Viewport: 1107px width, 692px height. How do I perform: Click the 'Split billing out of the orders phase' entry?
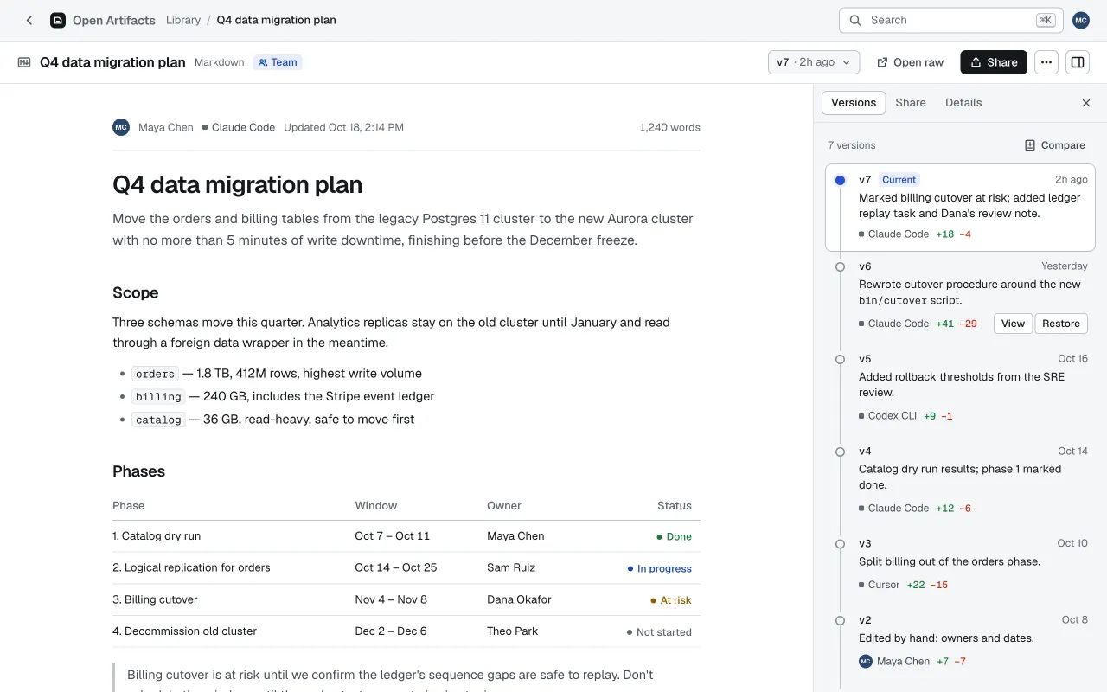coord(950,561)
